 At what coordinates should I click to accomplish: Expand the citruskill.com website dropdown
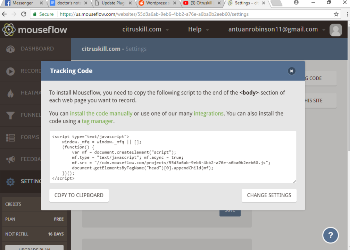tap(145, 29)
